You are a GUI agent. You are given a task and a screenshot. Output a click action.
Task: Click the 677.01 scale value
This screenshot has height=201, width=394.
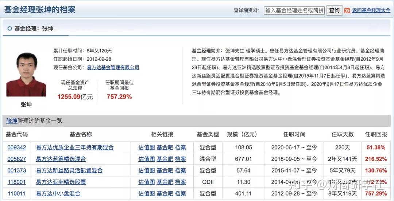243,159
